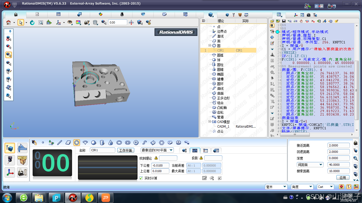Open the camera snapshot icon
The height and width of the screenshot is (203, 362).
(x=308, y=15)
